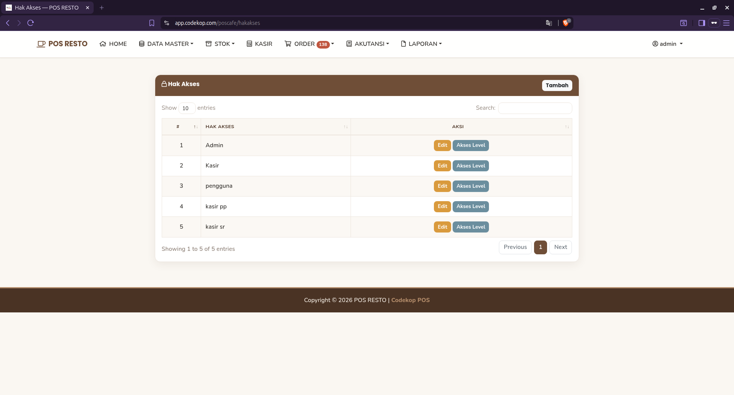Open DATA MASTER dropdown menu

pyautogui.click(x=166, y=44)
